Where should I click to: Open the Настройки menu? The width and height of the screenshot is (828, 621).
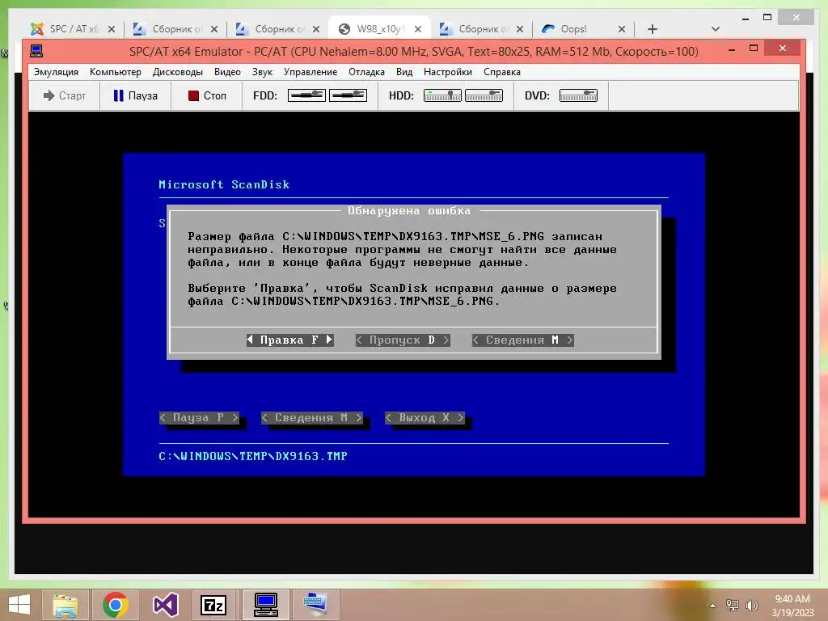(x=447, y=72)
